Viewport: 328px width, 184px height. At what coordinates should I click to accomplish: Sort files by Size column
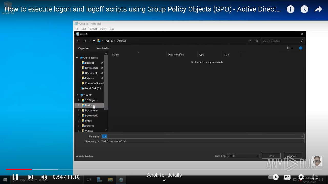tap(227, 54)
